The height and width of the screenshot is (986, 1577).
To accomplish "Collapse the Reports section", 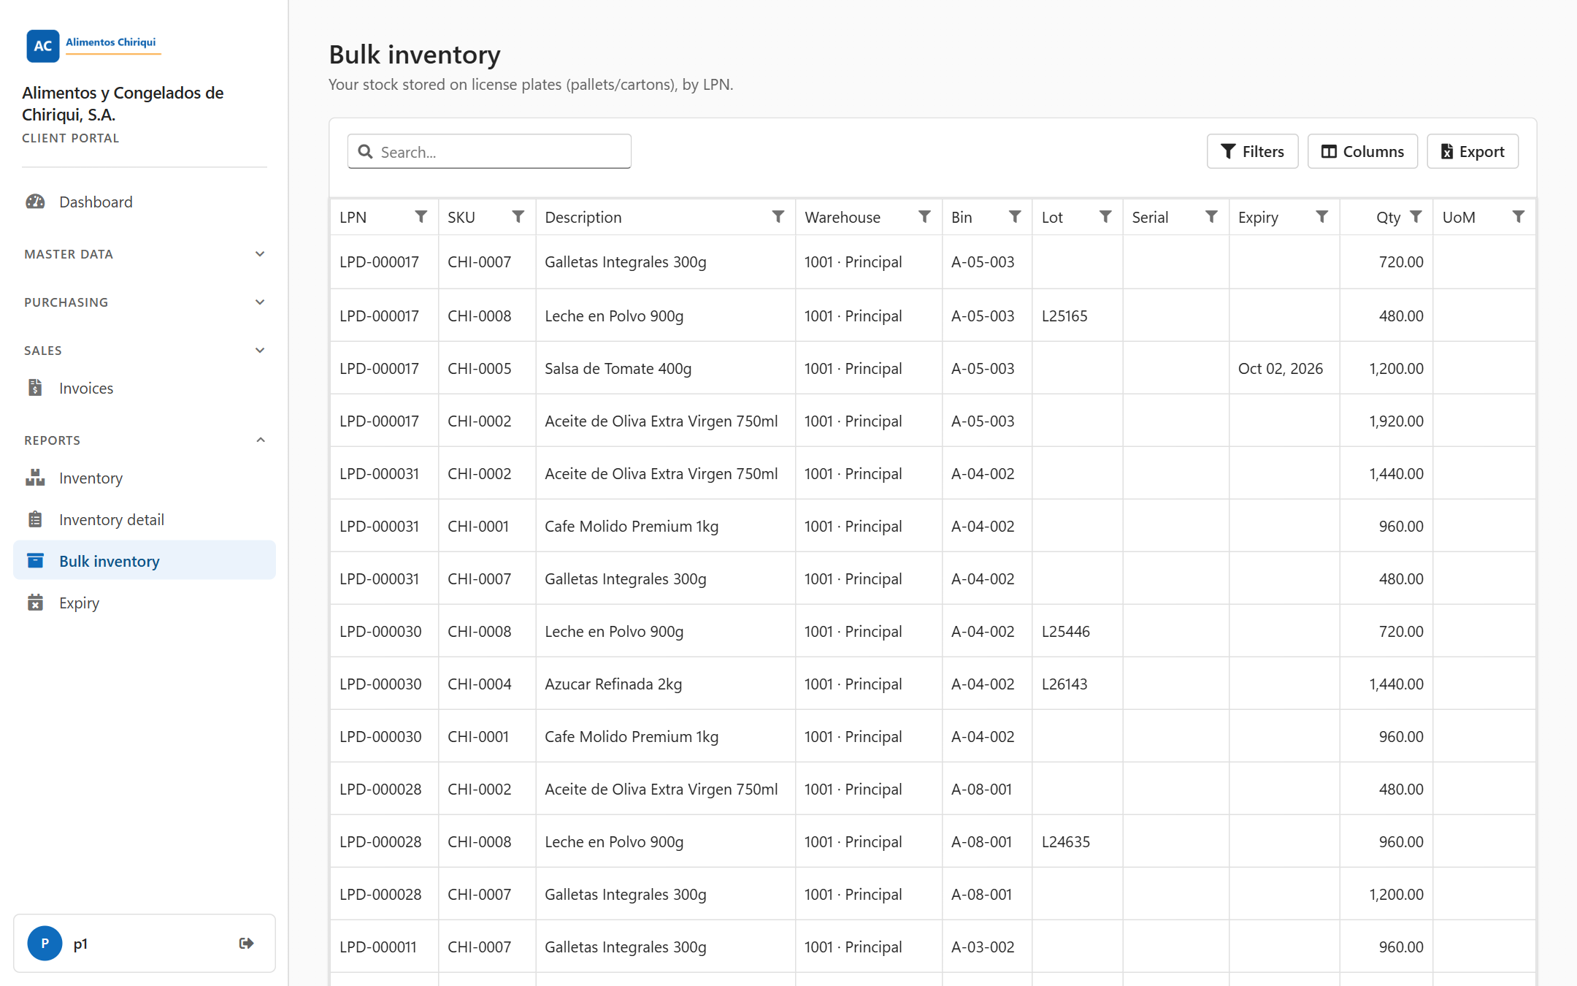I will tap(145, 440).
